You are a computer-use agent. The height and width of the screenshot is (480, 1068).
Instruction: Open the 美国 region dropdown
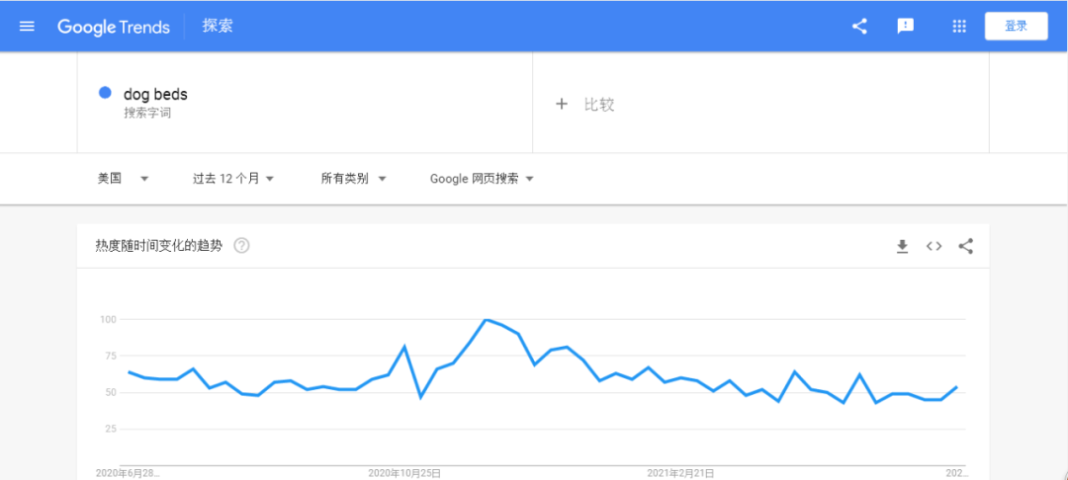pyautogui.click(x=124, y=179)
